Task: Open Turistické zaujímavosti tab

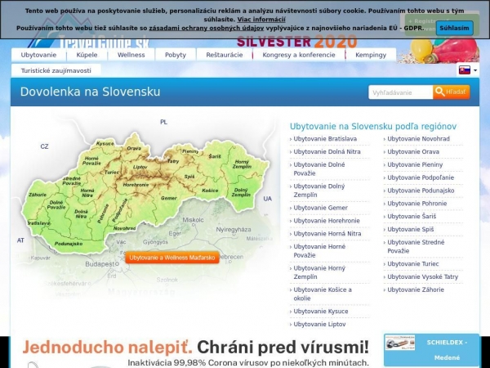Action: coord(56,70)
